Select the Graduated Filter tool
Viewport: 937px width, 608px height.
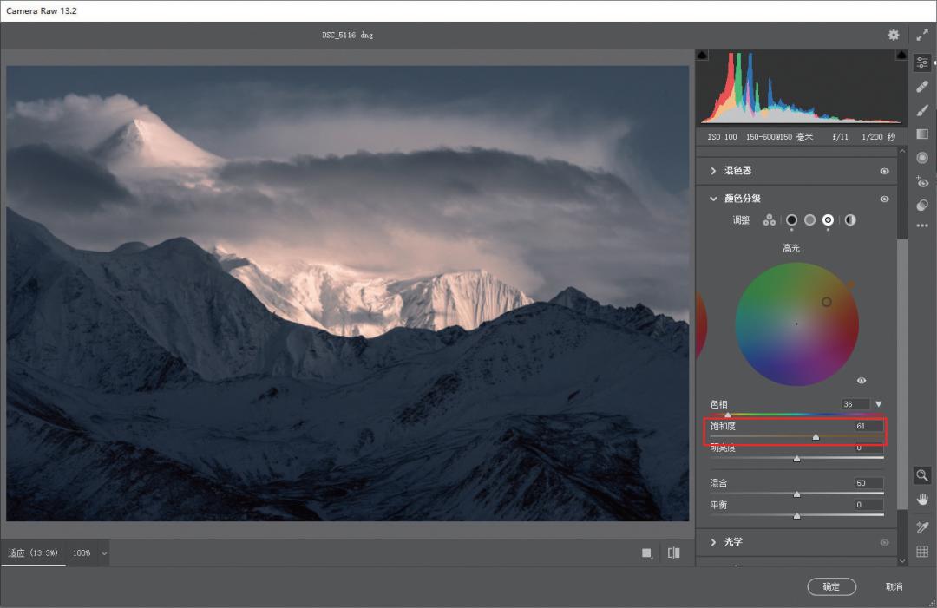(x=922, y=134)
